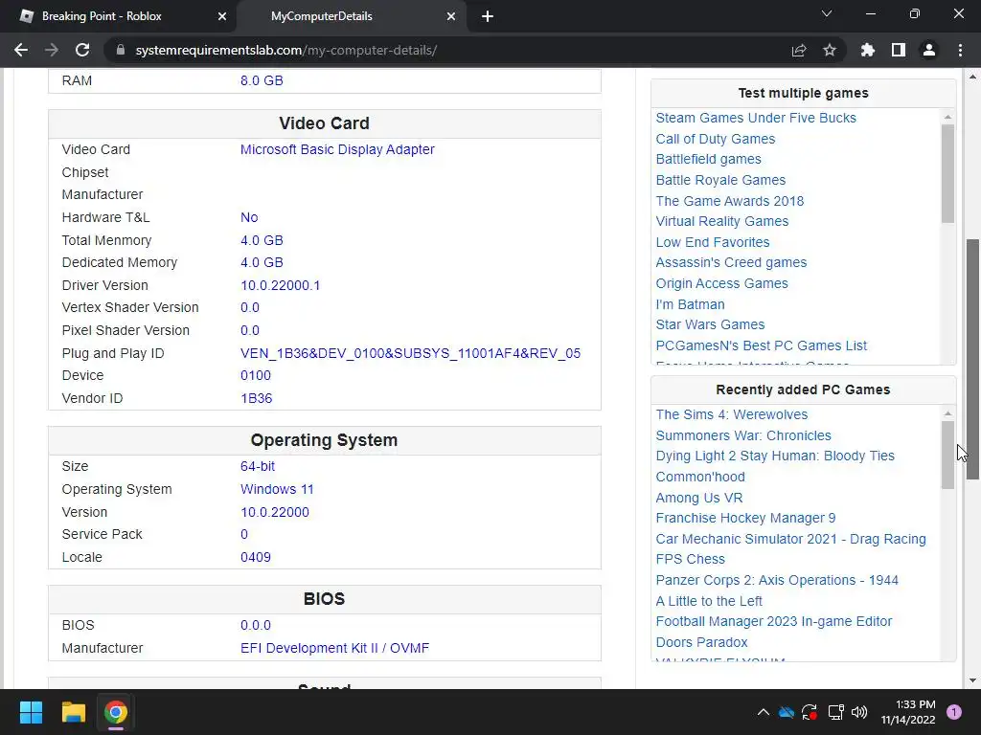Open File Explorer from taskbar
The height and width of the screenshot is (735, 981).
coord(73,712)
